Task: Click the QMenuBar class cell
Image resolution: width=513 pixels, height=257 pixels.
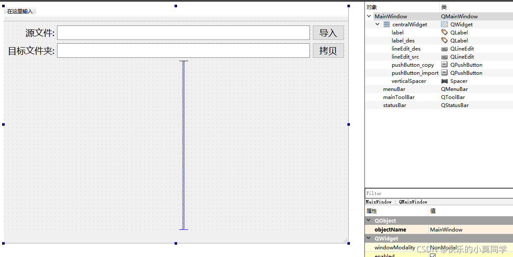Action: pyautogui.click(x=454, y=89)
